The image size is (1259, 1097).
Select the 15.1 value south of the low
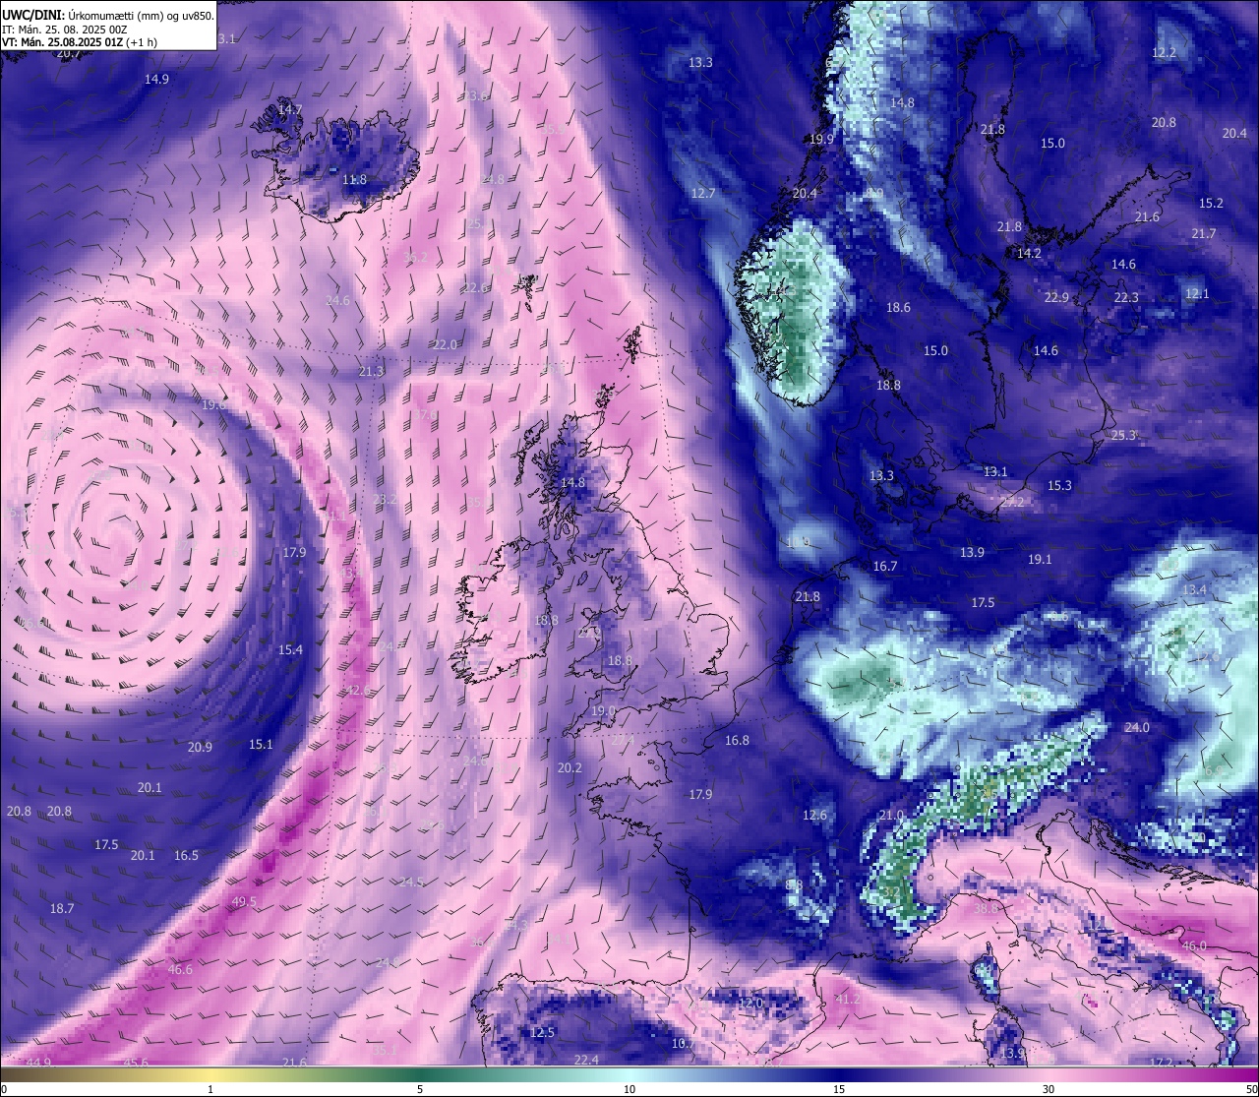[261, 745]
